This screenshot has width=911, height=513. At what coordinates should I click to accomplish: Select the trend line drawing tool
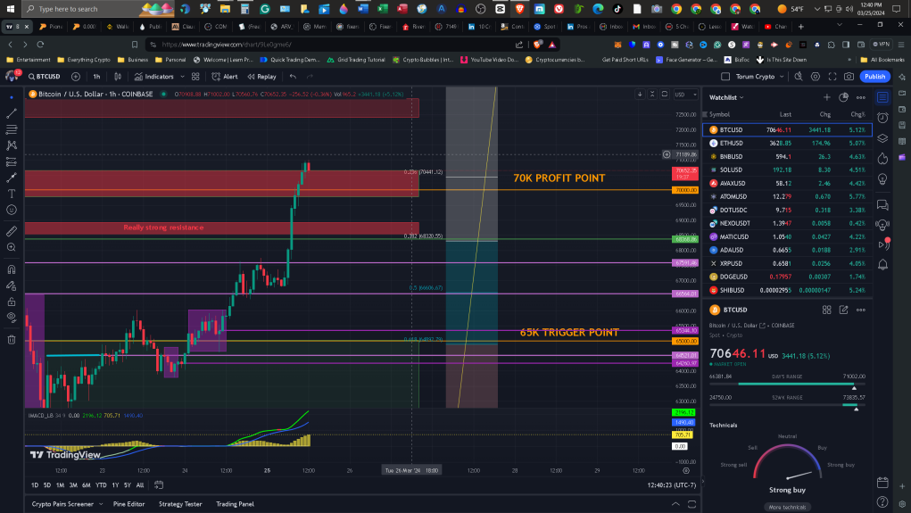[x=11, y=113]
